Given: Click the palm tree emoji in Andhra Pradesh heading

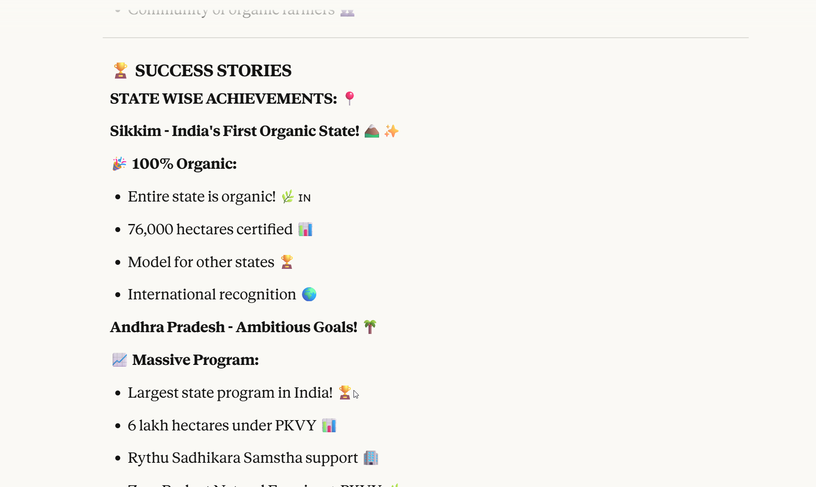Looking at the screenshot, I should 370,327.
